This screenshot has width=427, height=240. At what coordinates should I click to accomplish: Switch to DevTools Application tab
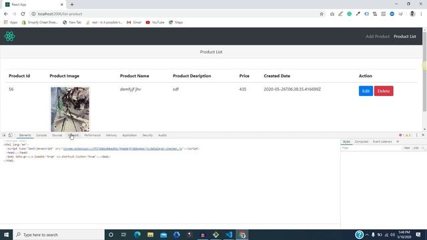pos(129,135)
